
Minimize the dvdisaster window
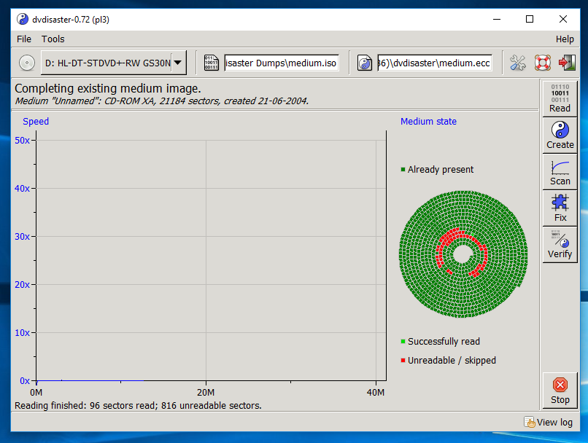click(497, 19)
